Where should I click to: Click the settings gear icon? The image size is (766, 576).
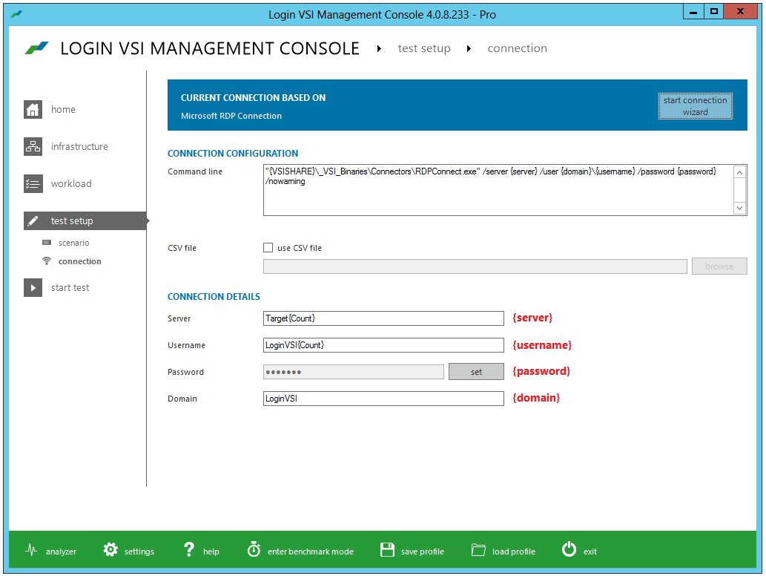pos(110,549)
